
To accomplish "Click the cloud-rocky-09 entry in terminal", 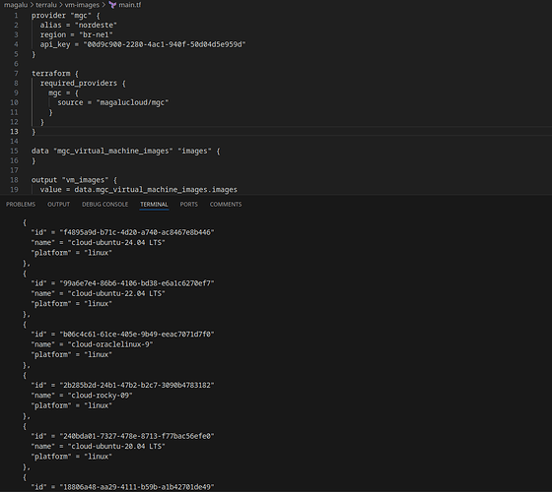I will point(100,396).
